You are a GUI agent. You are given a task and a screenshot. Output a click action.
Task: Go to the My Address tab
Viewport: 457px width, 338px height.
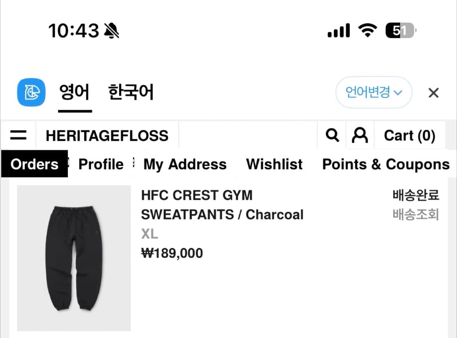click(x=185, y=164)
